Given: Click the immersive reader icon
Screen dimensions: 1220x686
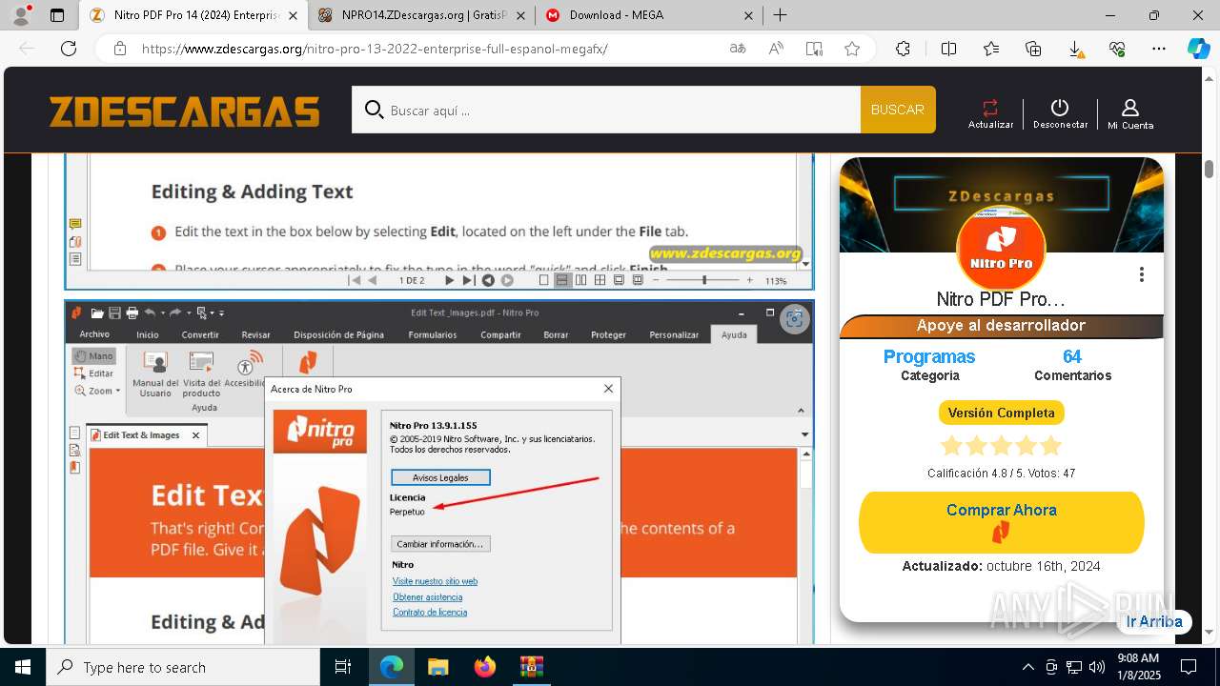Looking at the screenshot, I should coord(814,49).
